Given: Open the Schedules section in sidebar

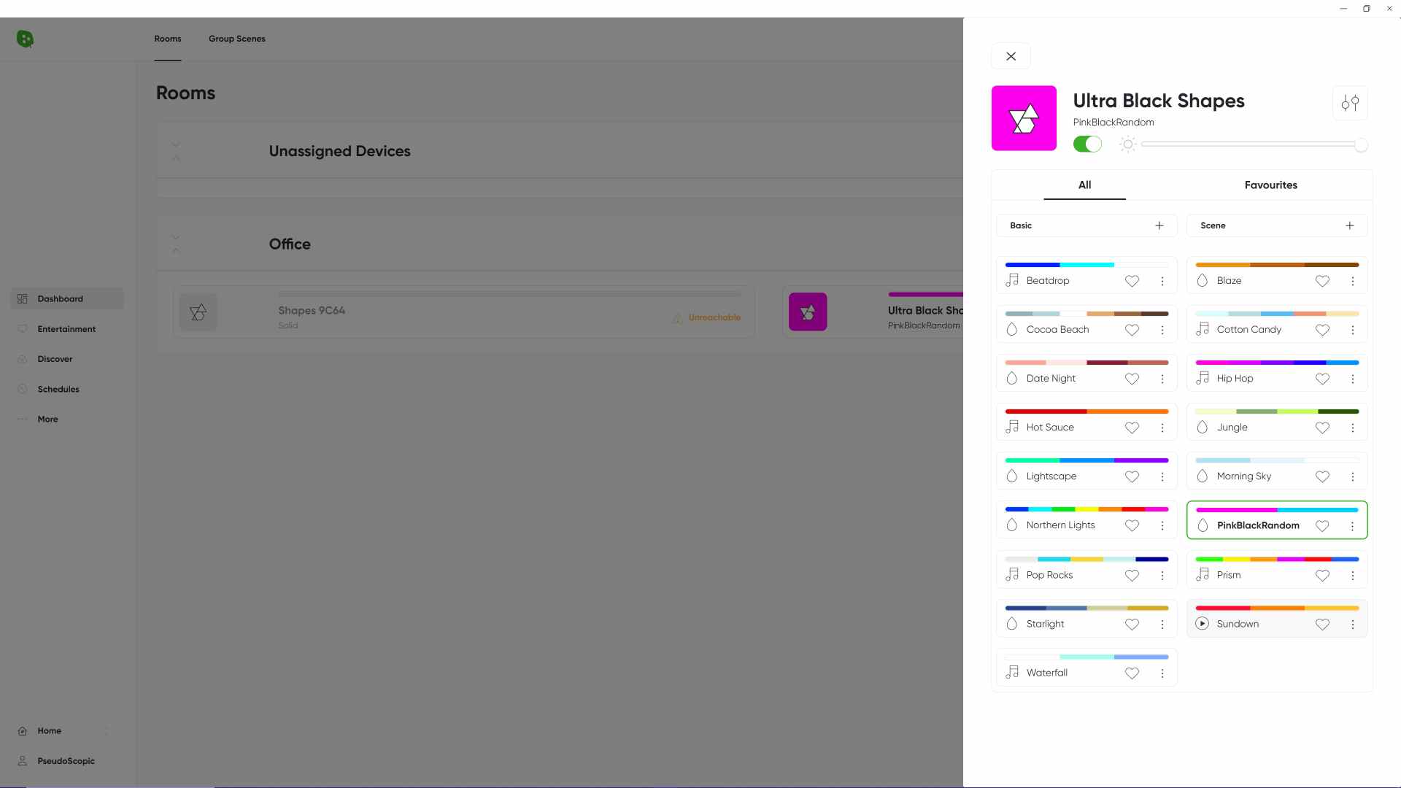Looking at the screenshot, I should (x=58, y=389).
